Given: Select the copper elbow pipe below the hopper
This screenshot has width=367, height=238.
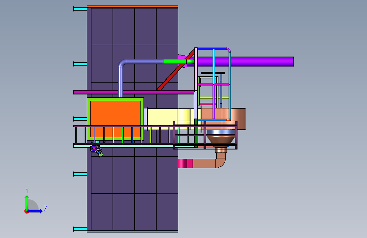Looking at the screenshot, I should (x=221, y=163).
